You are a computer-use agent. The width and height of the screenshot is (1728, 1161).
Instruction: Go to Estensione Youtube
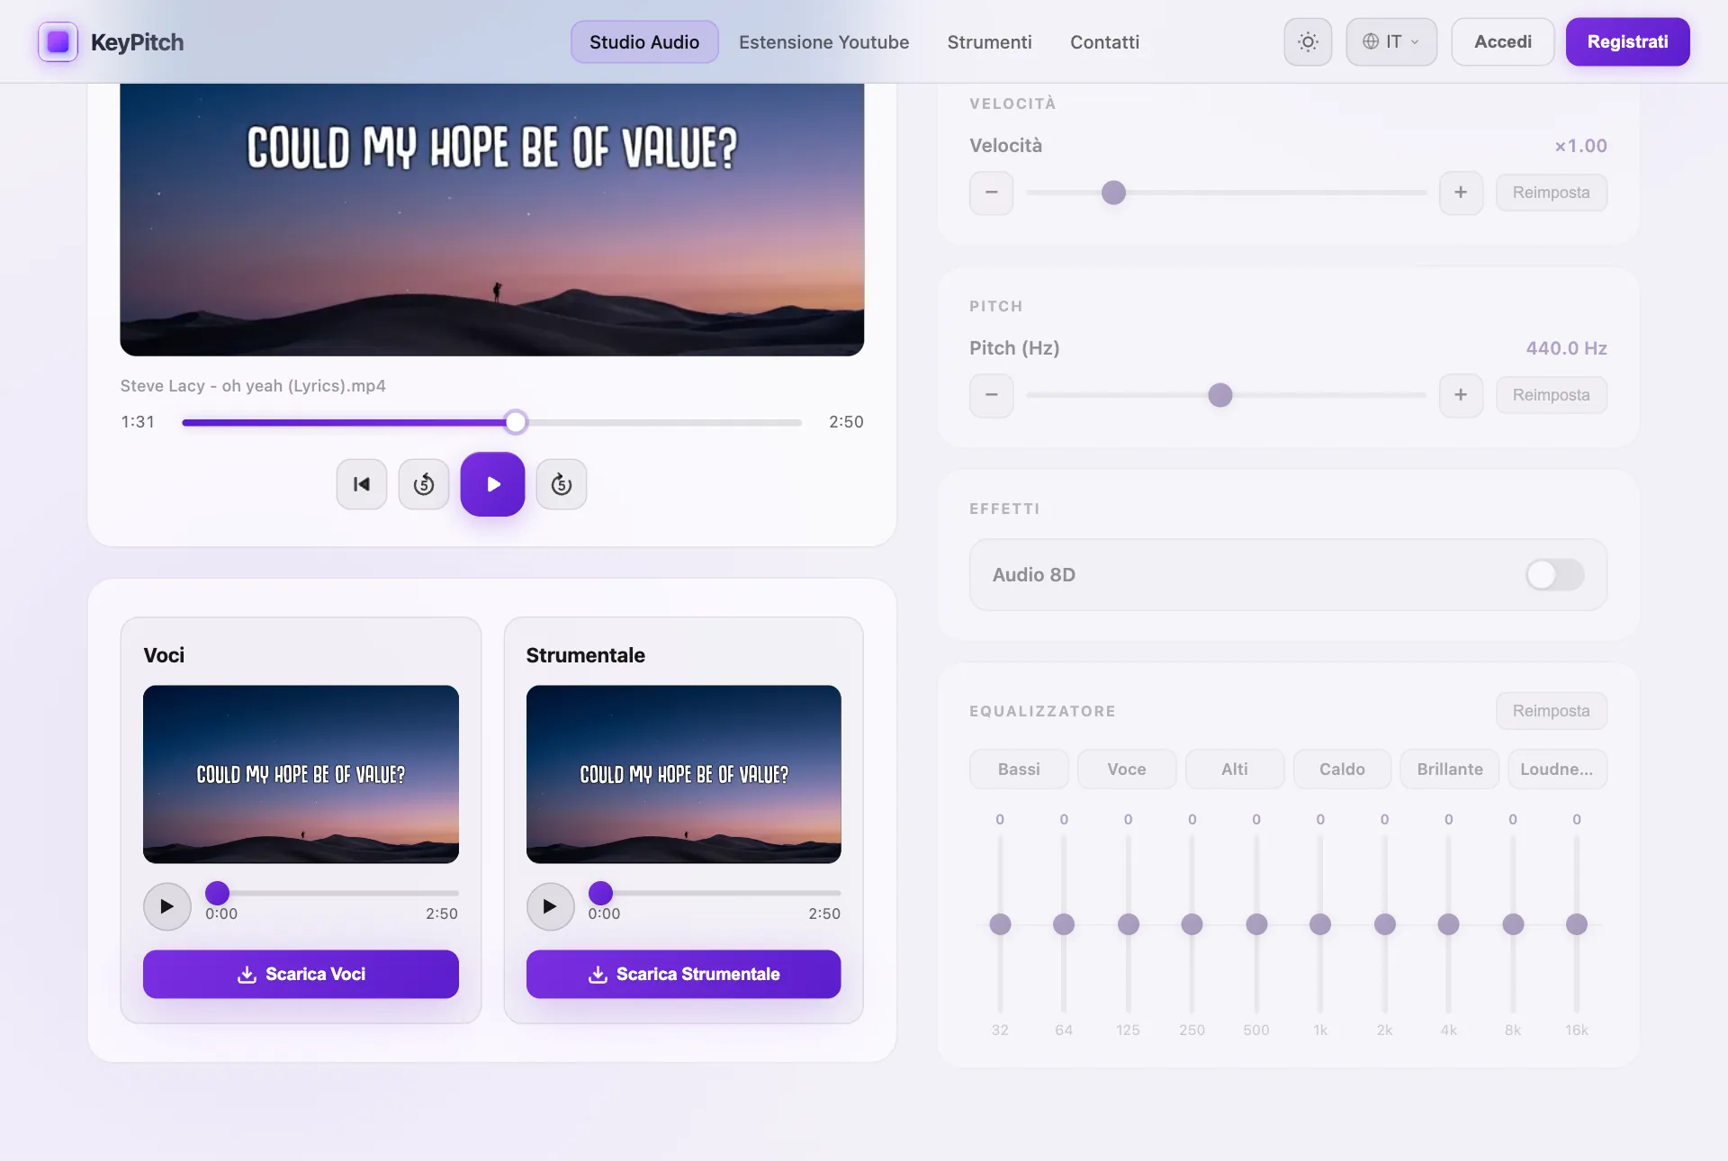point(823,42)
